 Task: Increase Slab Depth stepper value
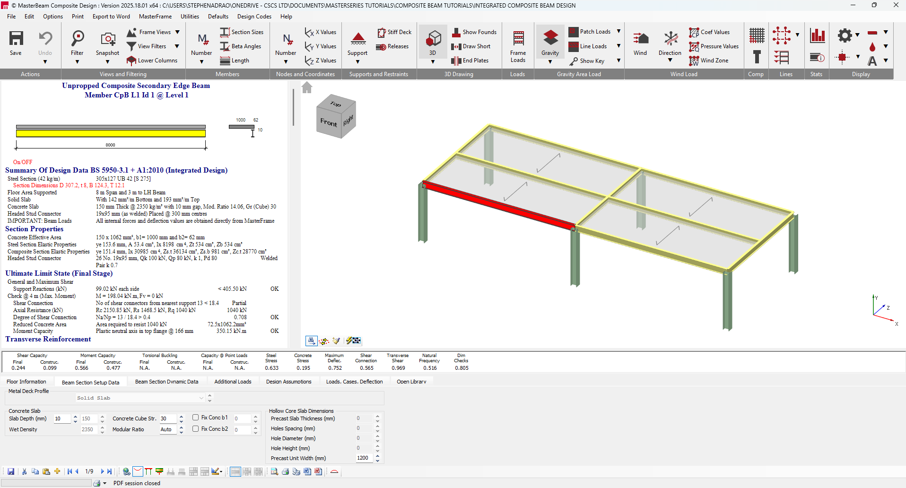(x=75, y=417)
